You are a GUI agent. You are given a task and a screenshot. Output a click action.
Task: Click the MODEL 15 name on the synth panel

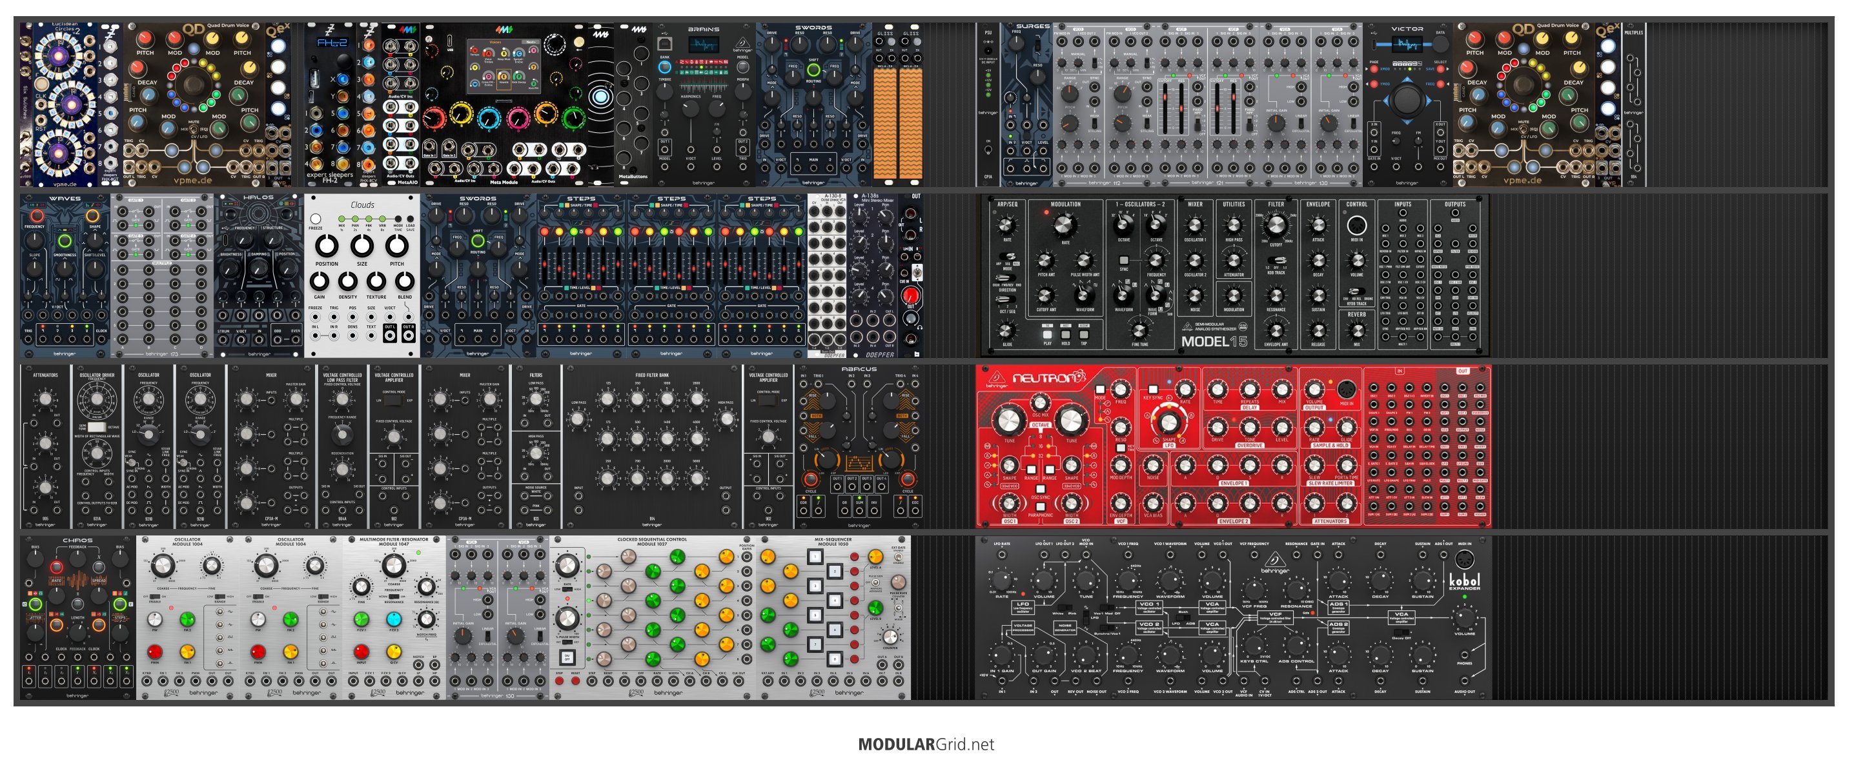click(x=1214, y=342)
